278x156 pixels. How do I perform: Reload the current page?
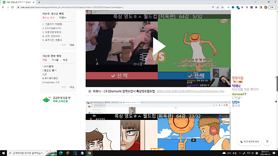click(13, 7)
